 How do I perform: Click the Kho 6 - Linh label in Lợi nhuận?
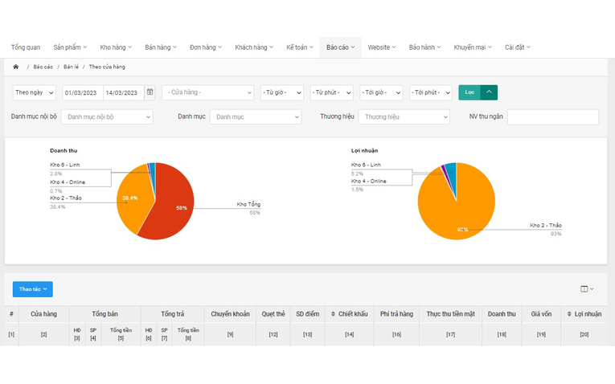366,165
